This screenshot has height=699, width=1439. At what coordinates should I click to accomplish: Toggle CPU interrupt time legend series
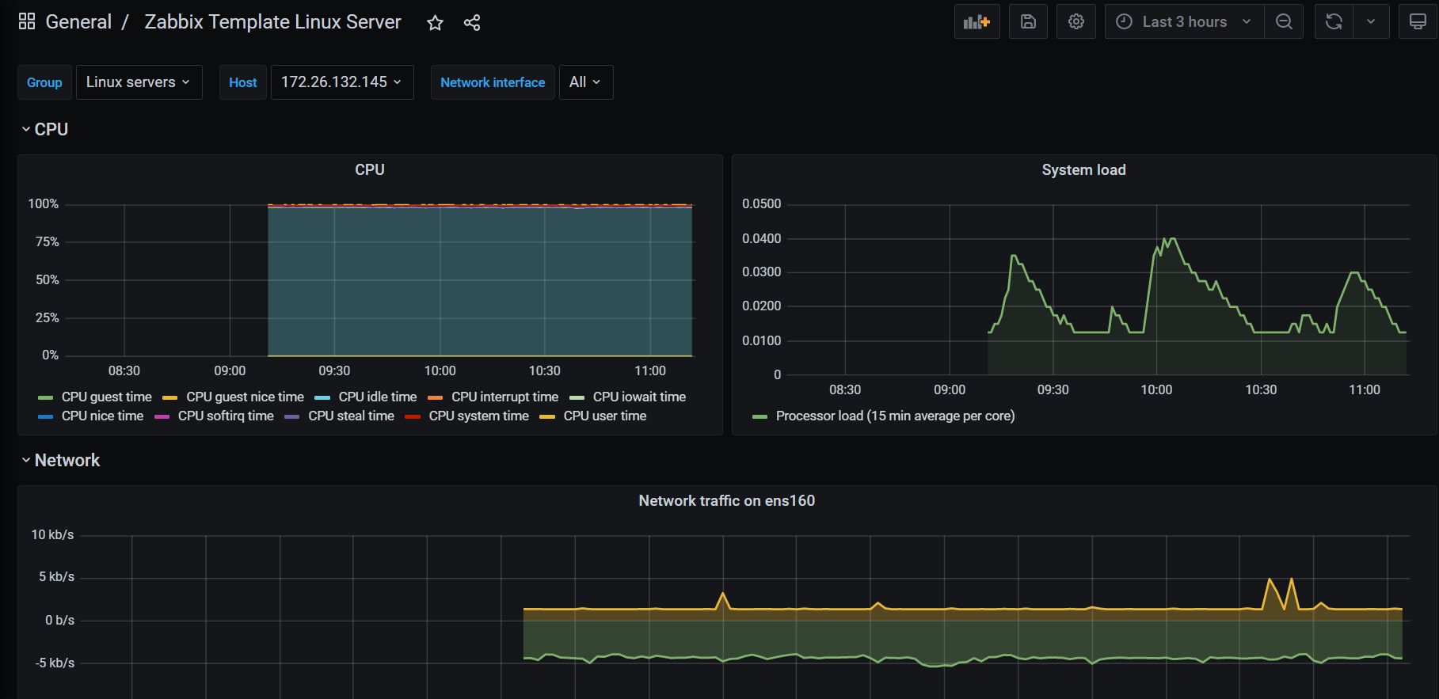point(504,397)
